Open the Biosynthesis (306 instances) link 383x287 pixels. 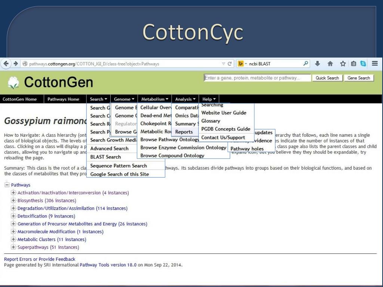[x=47, y=201]
